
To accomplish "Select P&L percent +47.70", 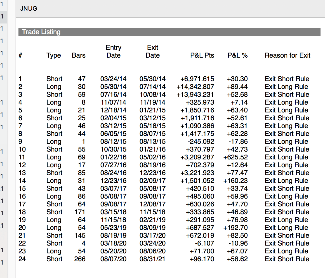I will 237,204.
